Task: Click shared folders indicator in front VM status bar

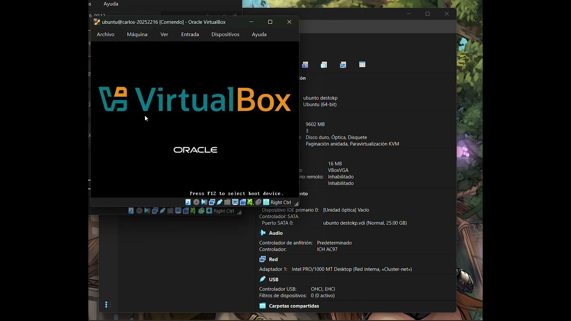Action: (x=227, y=202)
